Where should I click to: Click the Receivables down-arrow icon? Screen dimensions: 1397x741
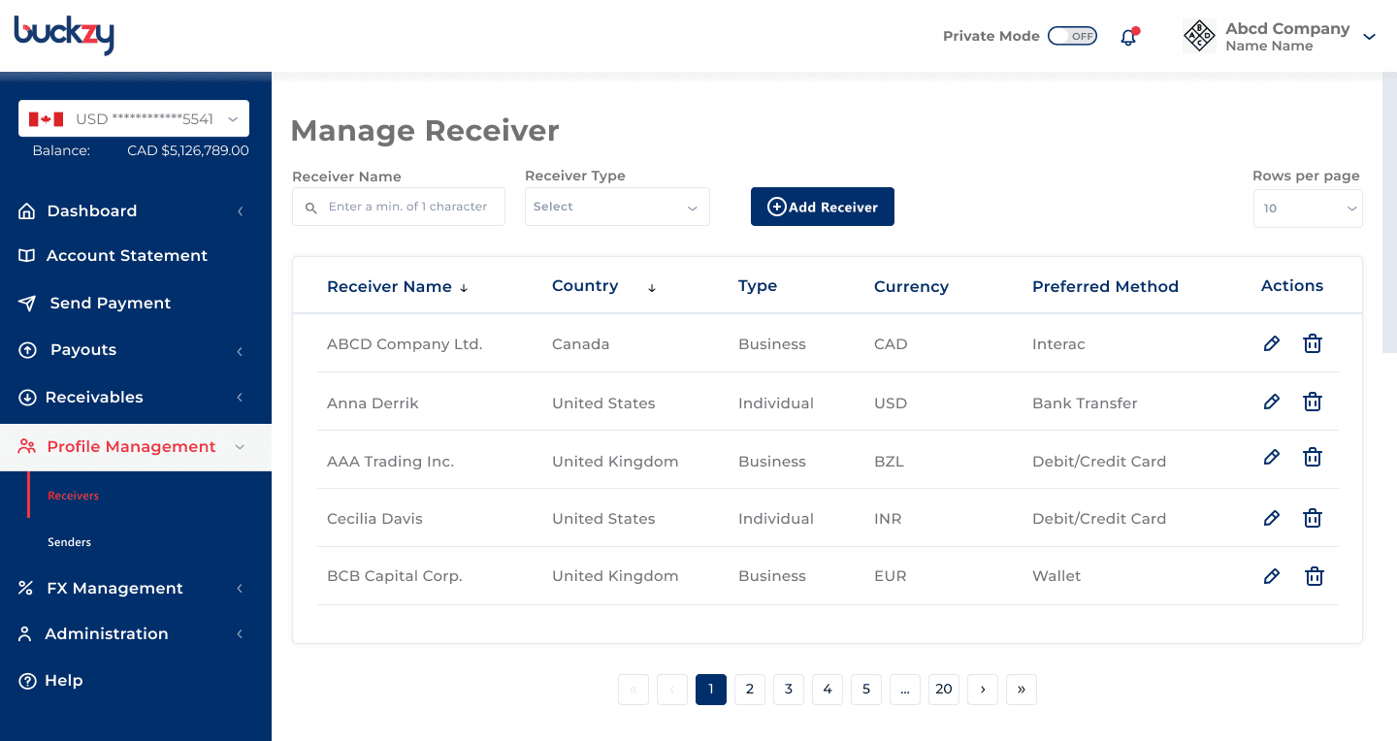coord(27,397)
